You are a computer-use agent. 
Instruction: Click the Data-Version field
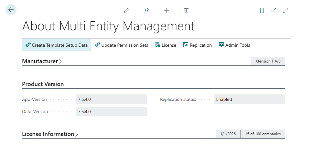112,111
